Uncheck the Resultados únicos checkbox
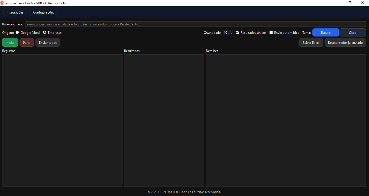Screen dimensions: 369x196 click(x=238, y=32)
